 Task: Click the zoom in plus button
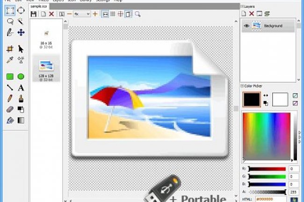pyautogui.click(x=95, y=14)
